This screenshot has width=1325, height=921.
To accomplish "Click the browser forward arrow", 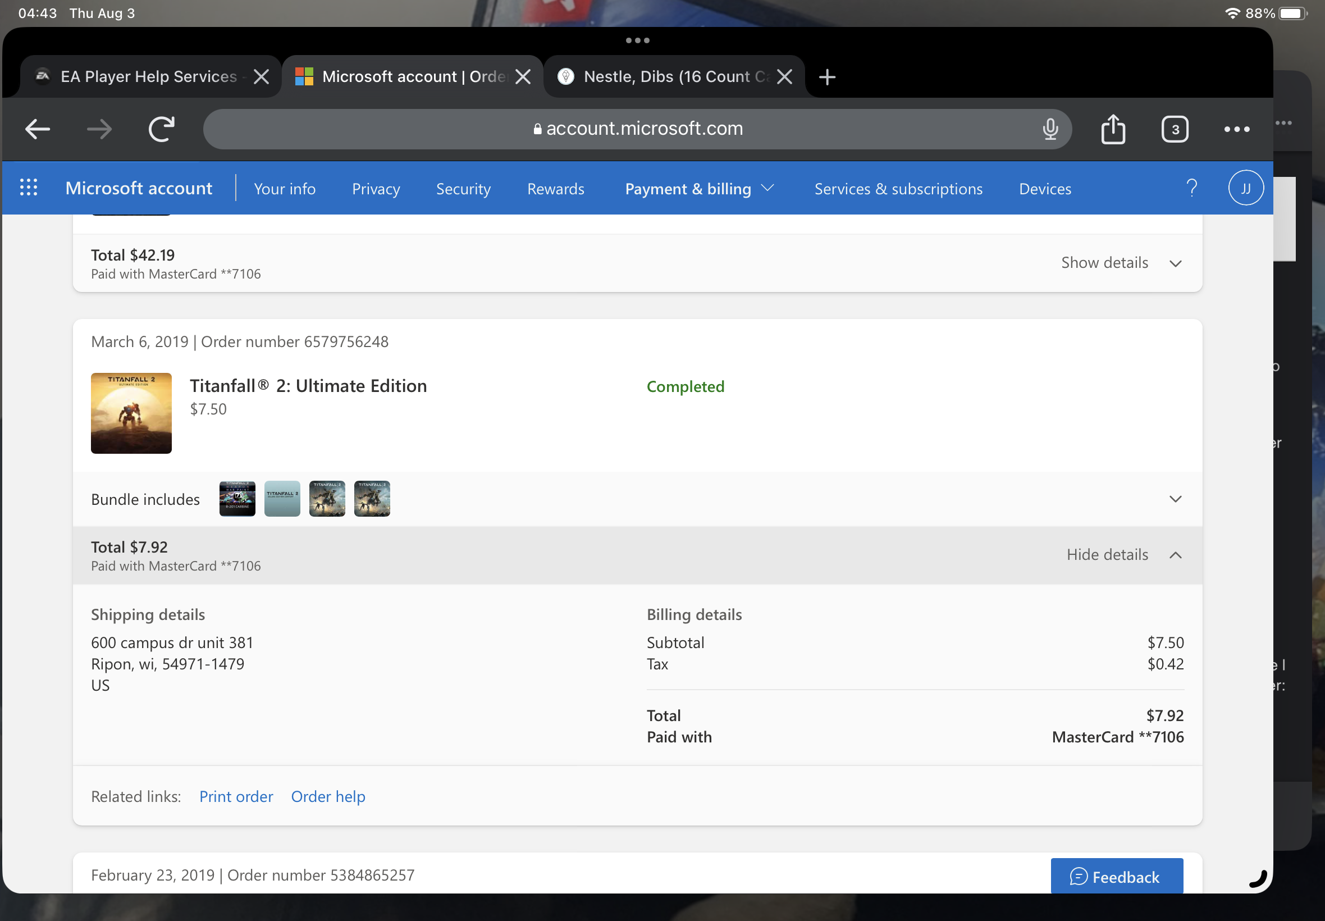I will tap(99, 129).
